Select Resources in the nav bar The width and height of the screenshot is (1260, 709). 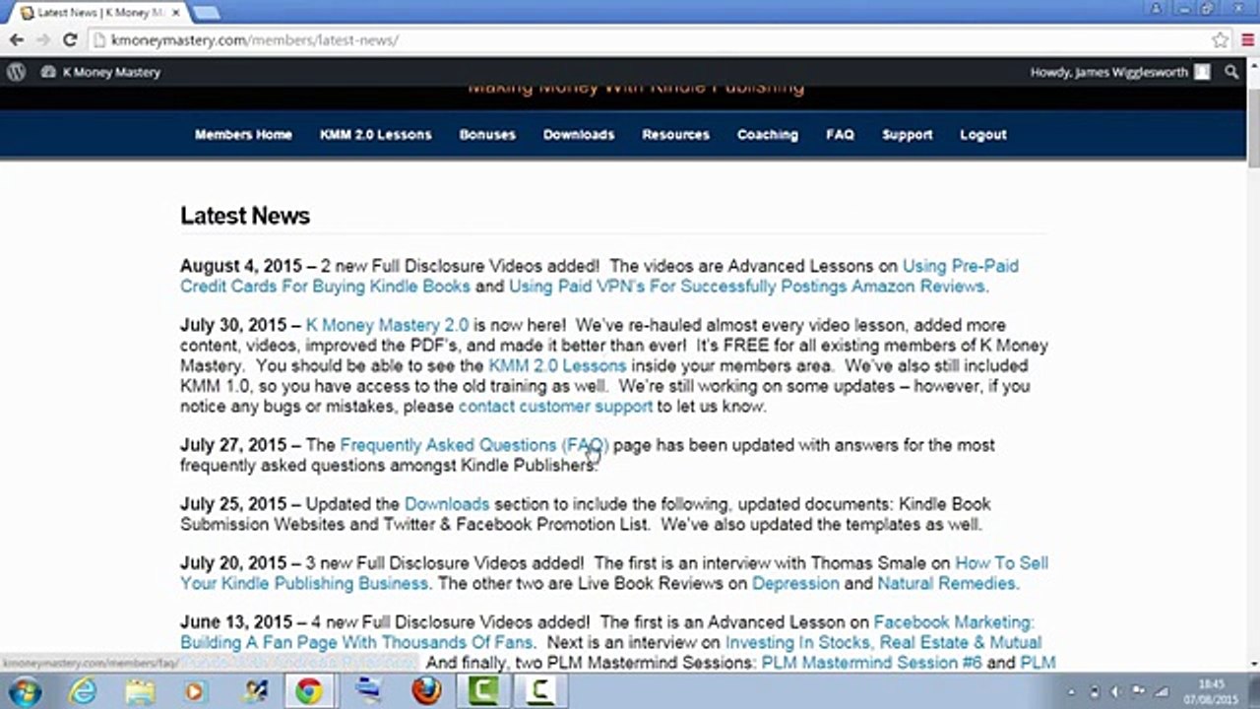tap(675, 134)
